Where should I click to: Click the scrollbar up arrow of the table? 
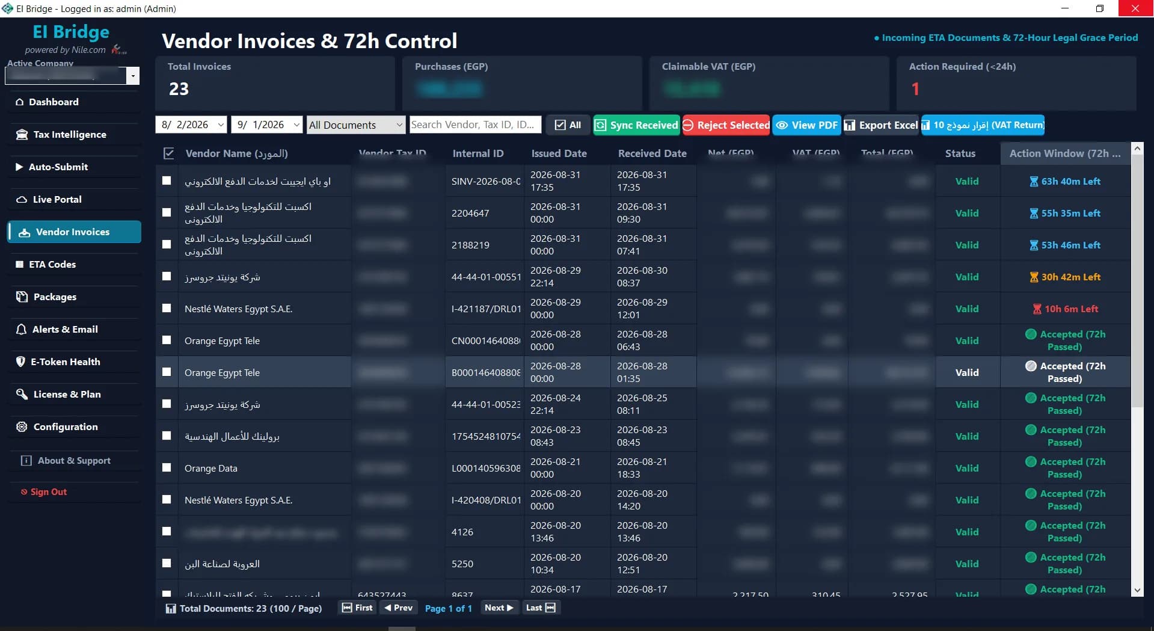coord(1137,148)
